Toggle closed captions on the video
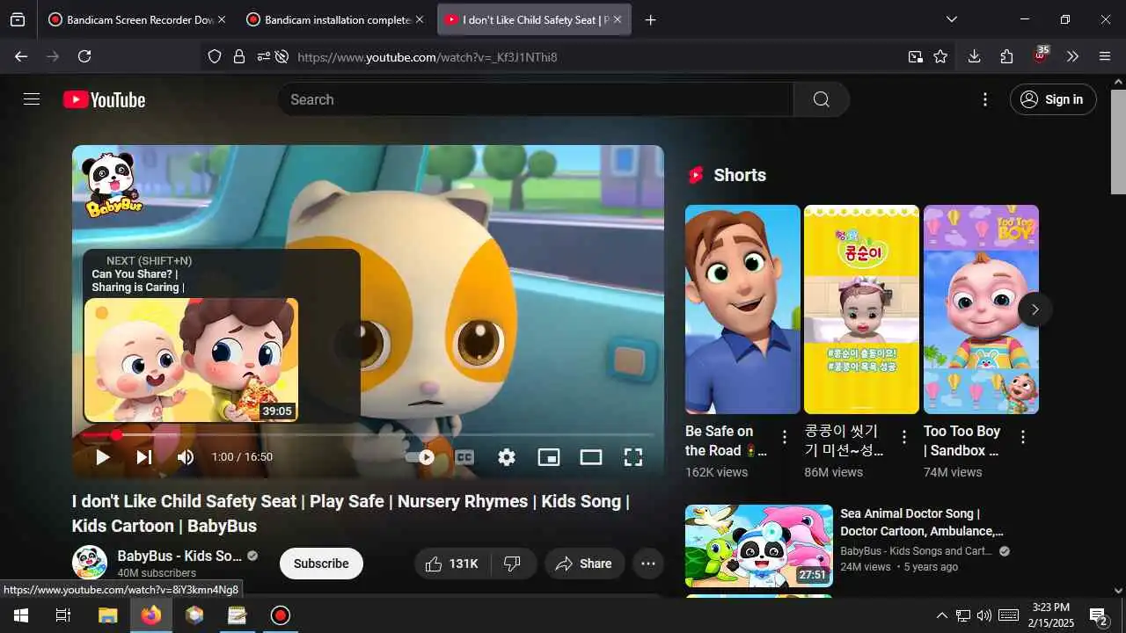This screenshot has height=633, width=1126. [x=464, y=457]
